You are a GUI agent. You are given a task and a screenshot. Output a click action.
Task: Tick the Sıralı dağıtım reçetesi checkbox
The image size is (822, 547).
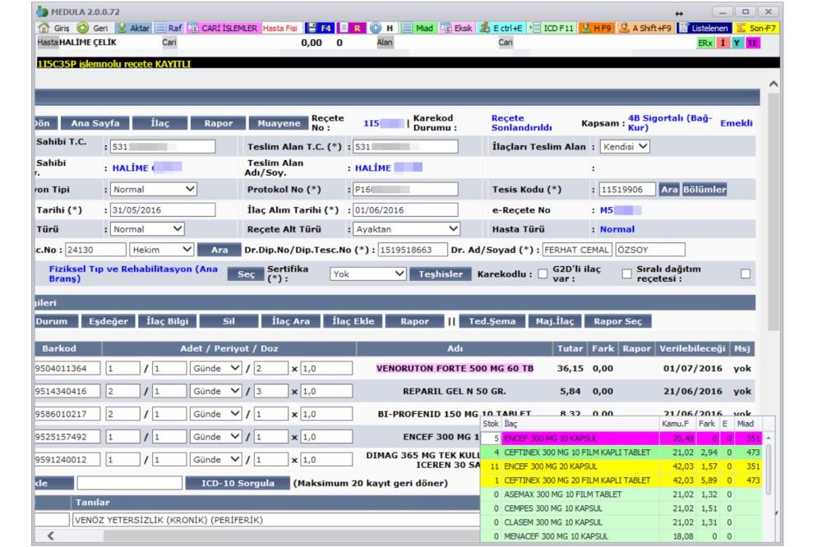click(746, 274)
